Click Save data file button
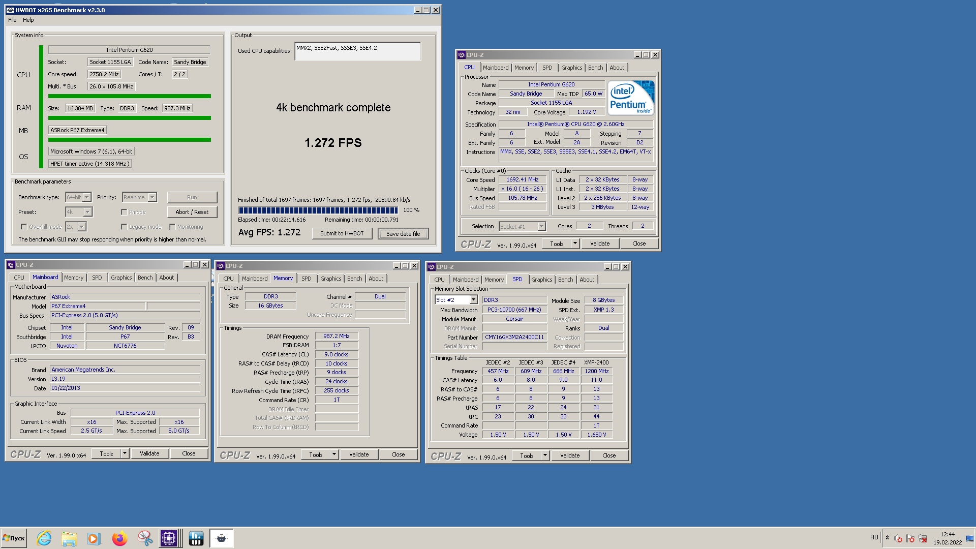The image size is (976, 549). [403, 233]
